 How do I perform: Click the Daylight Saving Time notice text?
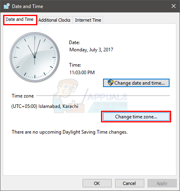tap(70, 132)
